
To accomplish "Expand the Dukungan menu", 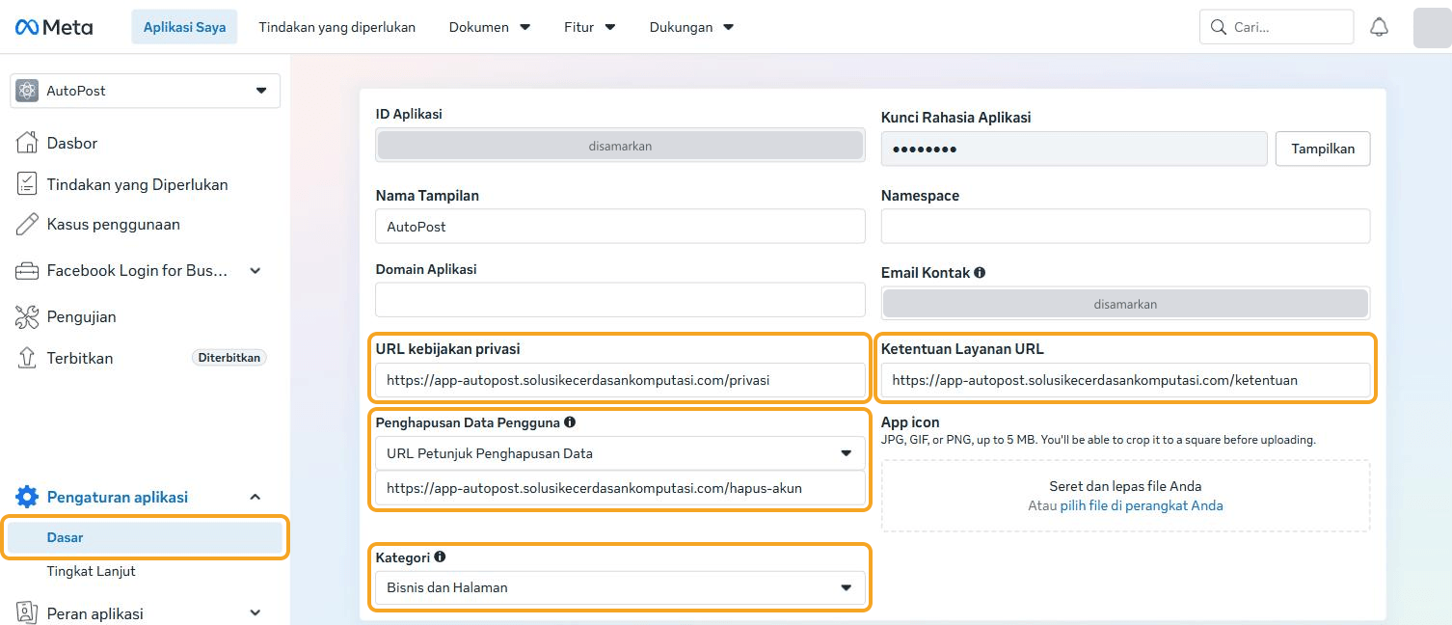I will tap(691, 27).
